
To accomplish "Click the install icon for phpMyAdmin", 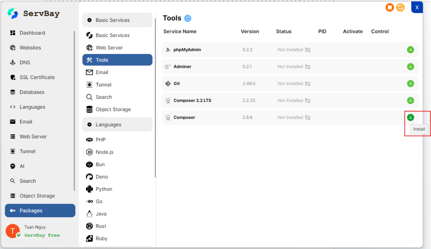I will point(410,50).
